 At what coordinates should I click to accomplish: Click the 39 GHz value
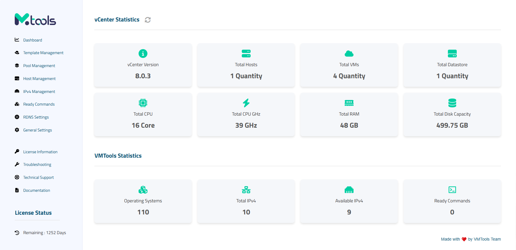[x=246, y=125]
